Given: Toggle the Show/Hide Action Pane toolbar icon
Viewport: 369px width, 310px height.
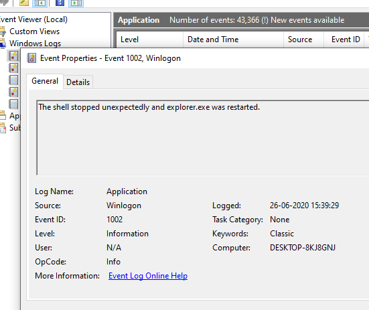Looking at the screenshot, I should (76, 3).
